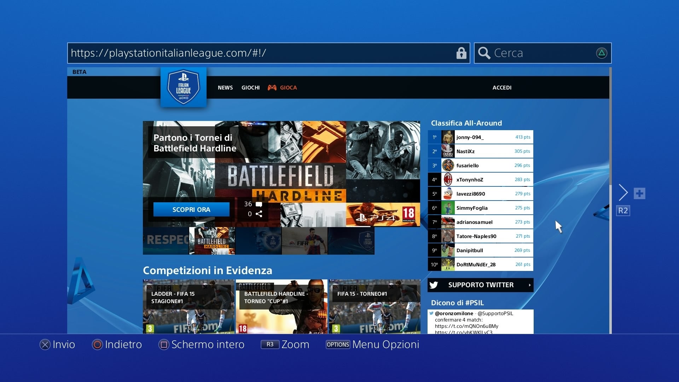The image size is (679, 382).
Task: Click the square button icon for Schermo intero
Action: (164, 345)
